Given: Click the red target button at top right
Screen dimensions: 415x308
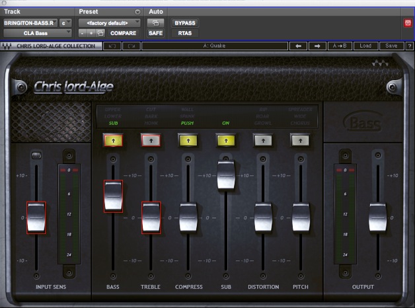Looking at the screenshot, I should click(408, 23).
